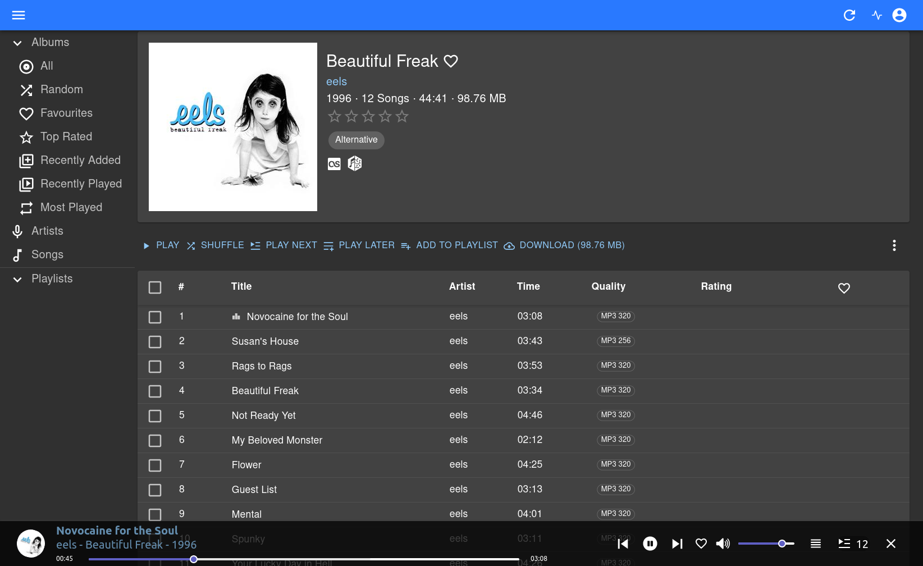The width and height of the screenshot is (923, 566).
Task: Check Guest List row checkbox
Action: tap(155, 490)
